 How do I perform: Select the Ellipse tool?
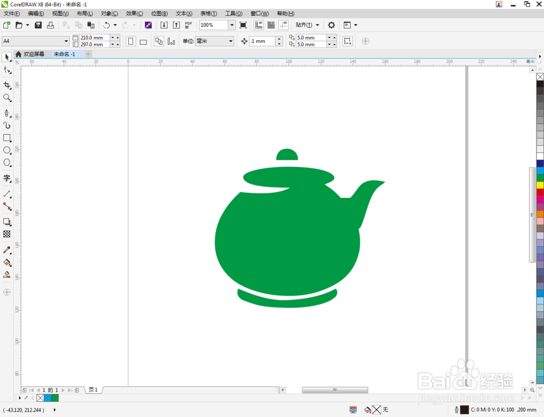click(7, 150)
